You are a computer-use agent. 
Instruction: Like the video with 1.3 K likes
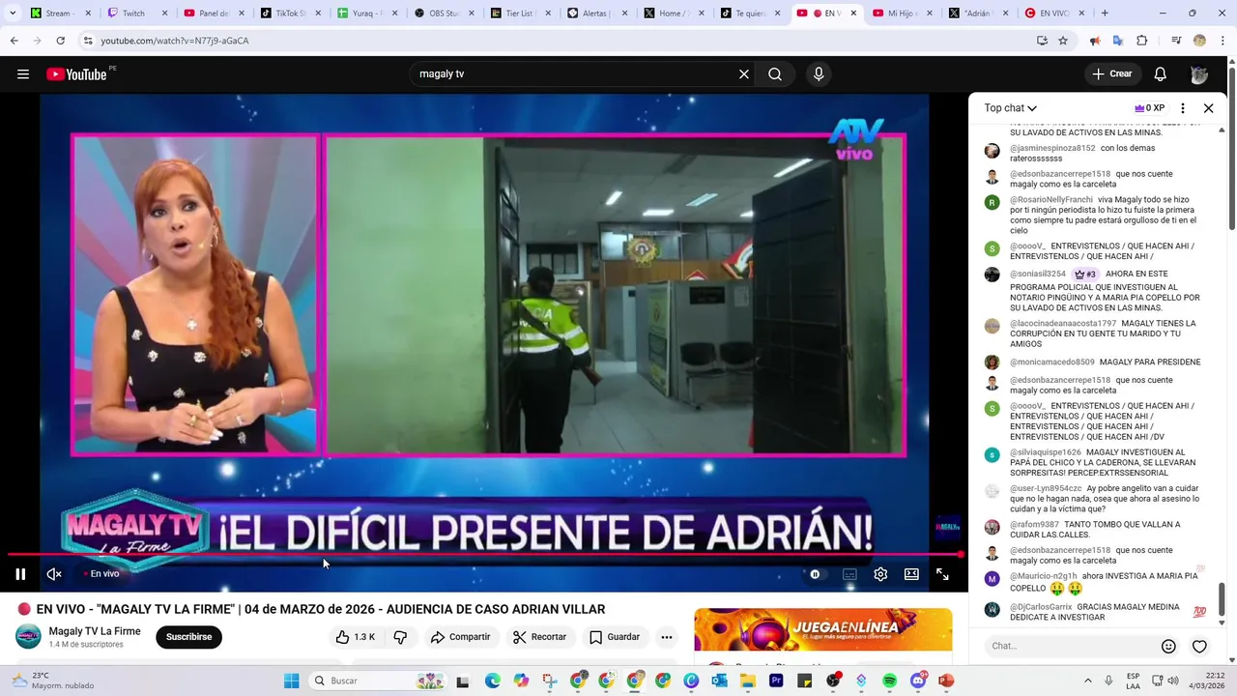[355, 637]
